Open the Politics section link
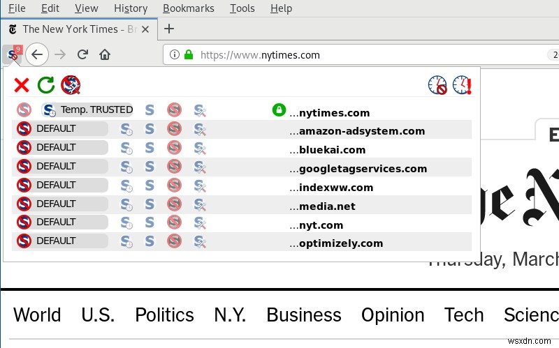 164,315
